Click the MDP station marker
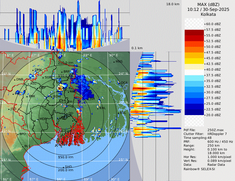Image resolution: width=235 pixels, height=181 pixels. pos(38,119)
